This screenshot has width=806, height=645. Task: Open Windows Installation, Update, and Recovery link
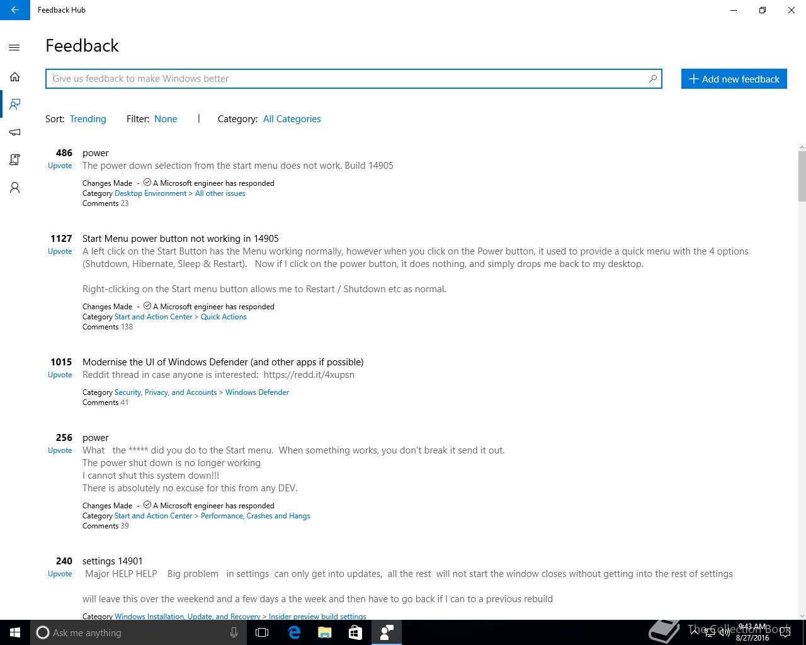click(x=187, y=617)
